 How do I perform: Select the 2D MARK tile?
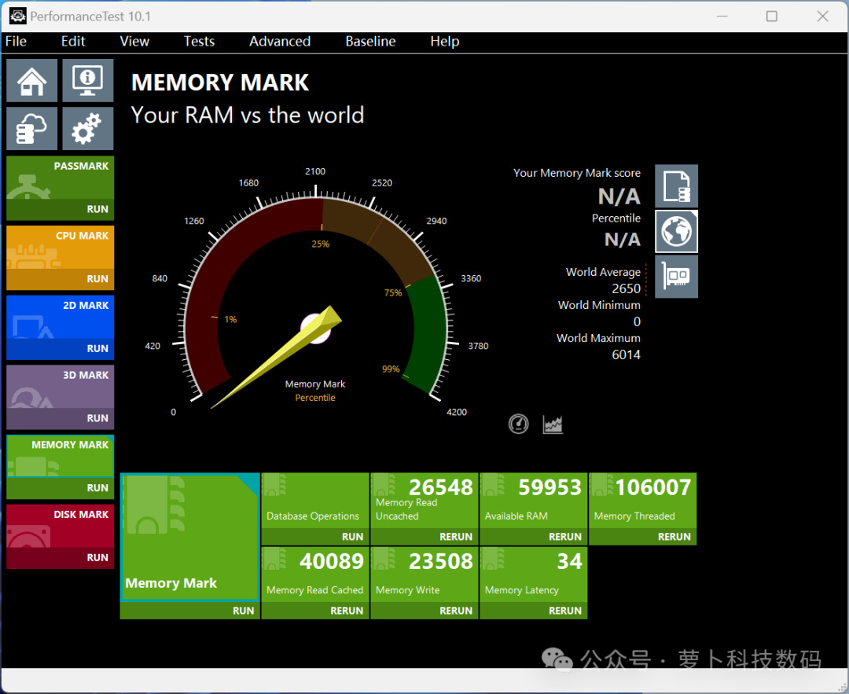[x=60, y=318]
